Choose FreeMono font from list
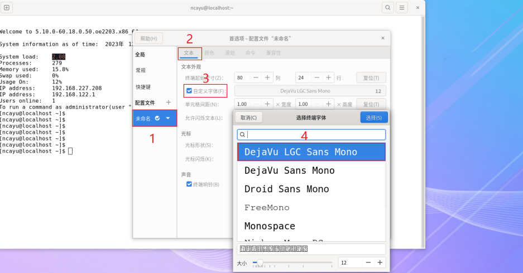The width and height of the screenshot is (523, 273). pyautogui.click(x=311, y=207)
